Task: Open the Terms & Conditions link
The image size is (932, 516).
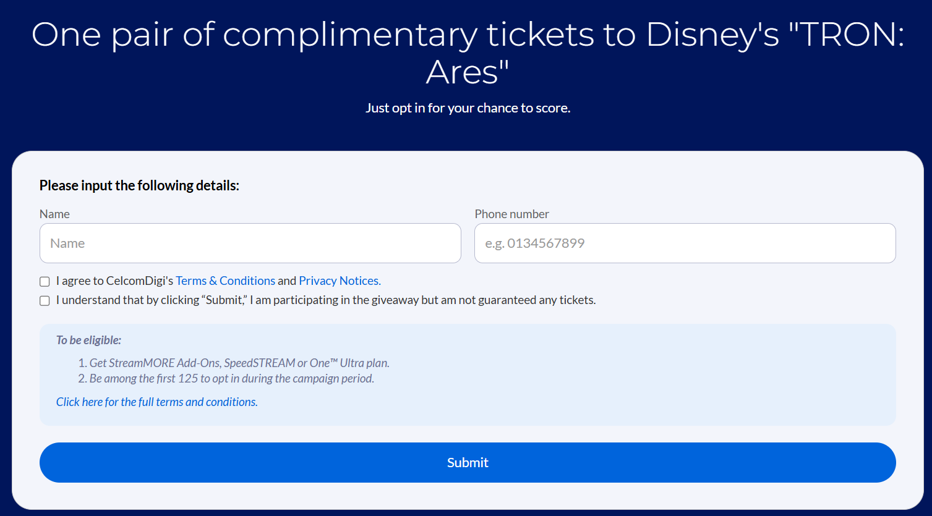Action: pyautogui.click(x=225, y=281)
